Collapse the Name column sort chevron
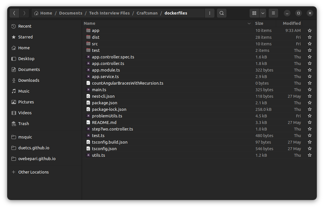 [x=249, y=23]
